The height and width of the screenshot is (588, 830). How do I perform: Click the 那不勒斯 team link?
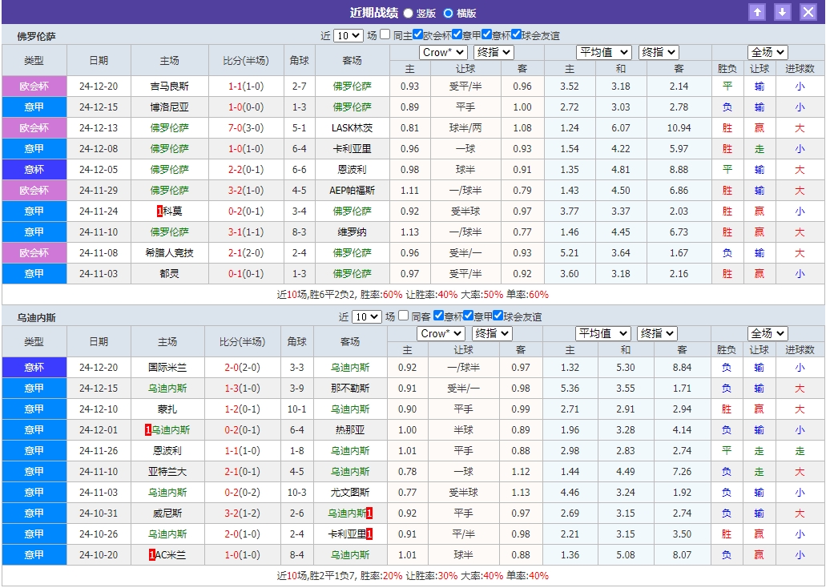(352, 388)
